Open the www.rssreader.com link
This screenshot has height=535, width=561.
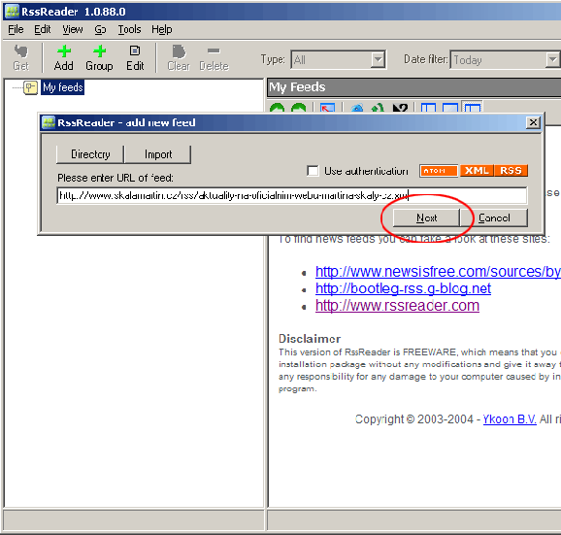pos(397,305)
